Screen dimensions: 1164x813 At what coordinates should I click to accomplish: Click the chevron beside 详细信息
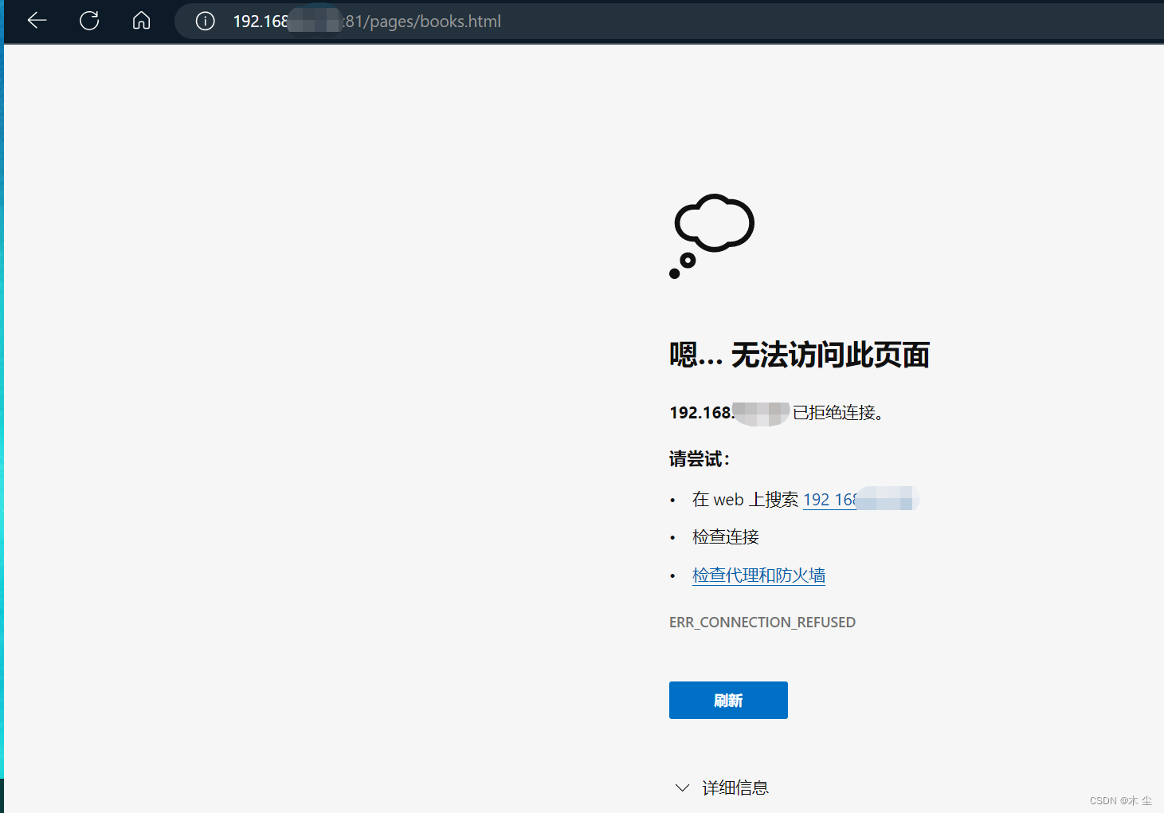(x=682, y=787)
